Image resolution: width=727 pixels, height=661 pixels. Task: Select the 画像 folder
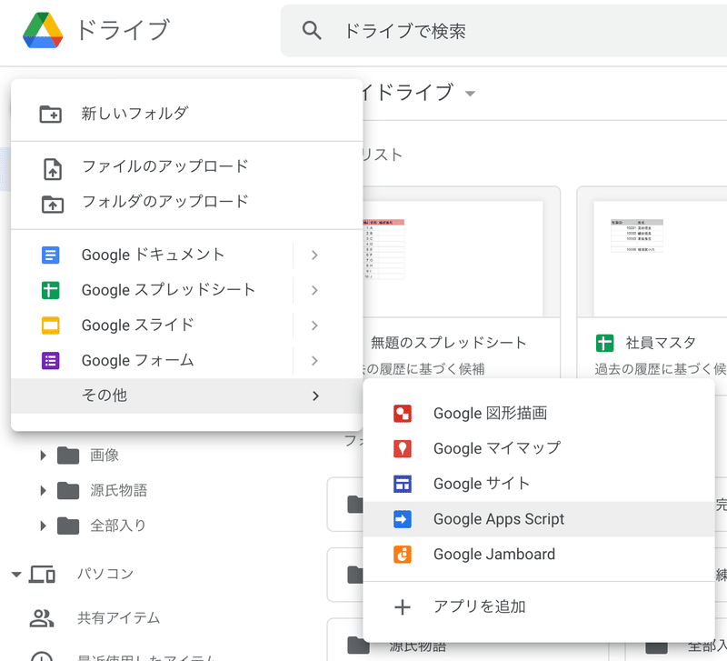tap(105, 456)
